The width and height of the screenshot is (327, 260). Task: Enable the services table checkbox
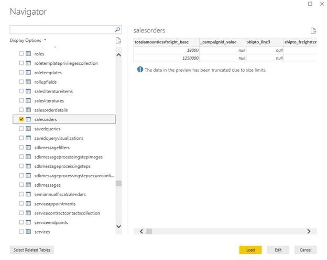21,232
